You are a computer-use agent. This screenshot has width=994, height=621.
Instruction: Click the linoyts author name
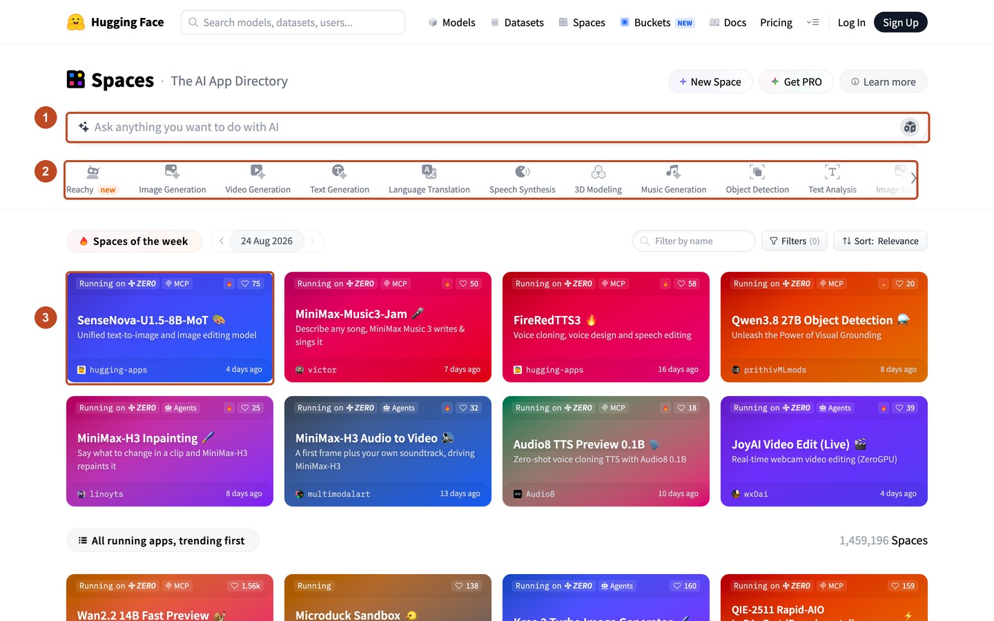point(106,494)
